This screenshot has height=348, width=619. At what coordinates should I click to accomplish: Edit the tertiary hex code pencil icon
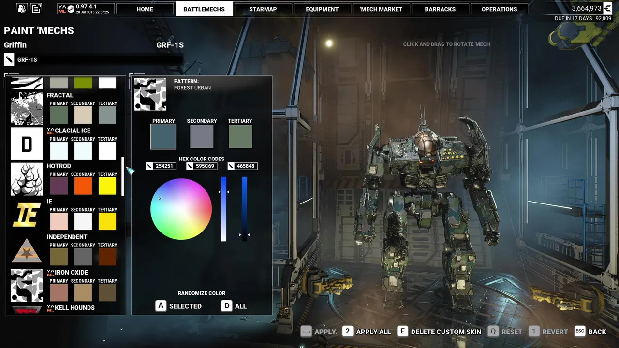point(231,166)
